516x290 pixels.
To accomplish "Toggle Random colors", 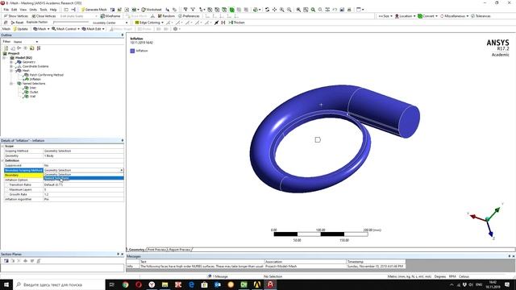I will click(x=166, y=16).
